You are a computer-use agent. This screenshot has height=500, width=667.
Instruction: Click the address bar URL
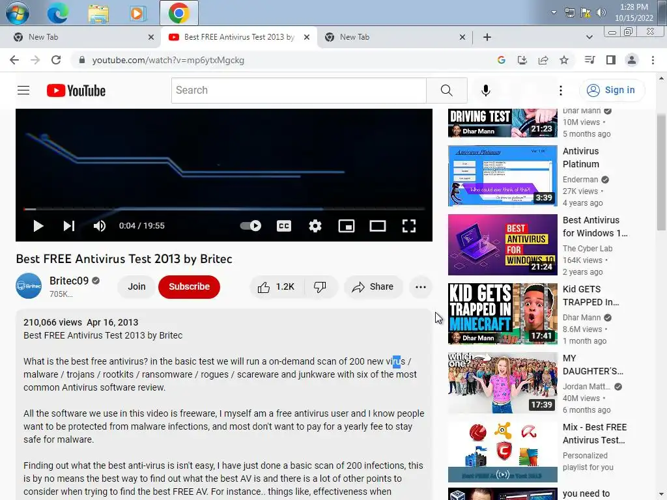pyautogui.click(x=168, y=61)
